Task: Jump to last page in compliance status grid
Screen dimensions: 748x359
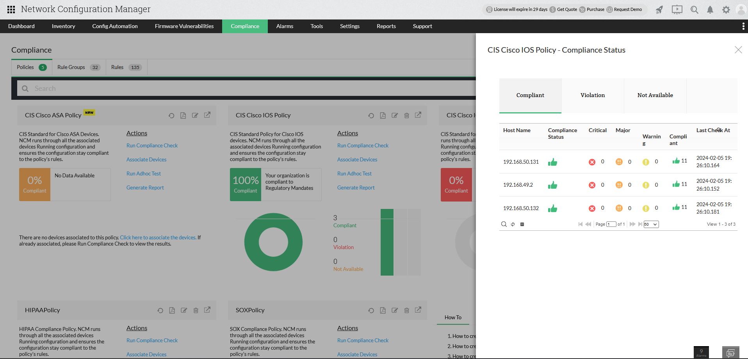Action: [639, 224]
